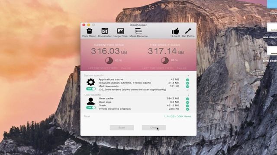Image resolution: width=277 pixels, height=155 pixels.
Task: Select Browsers (Safari, Chrome, Firefox) cache label
Action: pos(125,83)
